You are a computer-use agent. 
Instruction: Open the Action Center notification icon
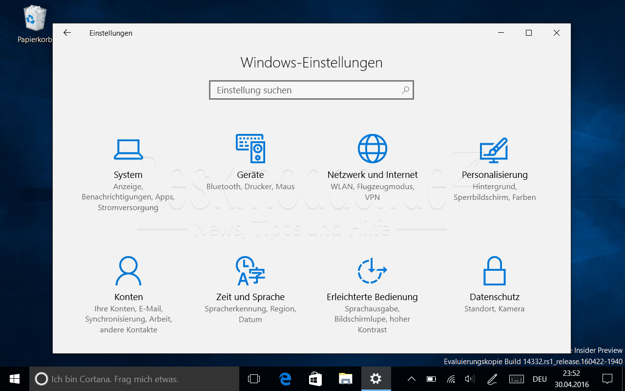607,379
